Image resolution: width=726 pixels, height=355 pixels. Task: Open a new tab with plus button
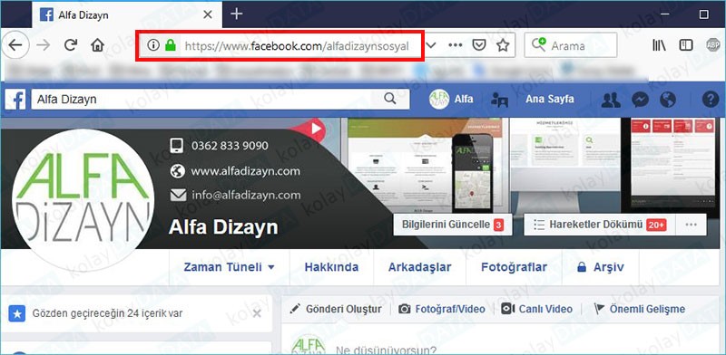tap(237, 14)
